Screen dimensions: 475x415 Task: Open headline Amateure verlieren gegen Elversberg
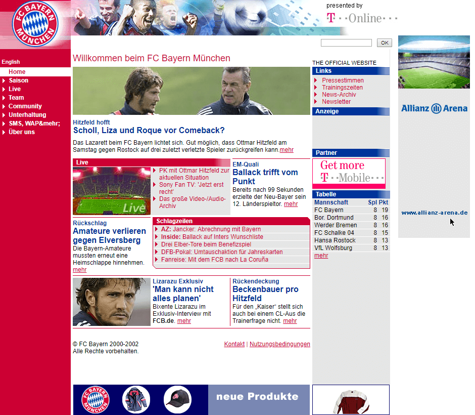[x=109, y=236]
